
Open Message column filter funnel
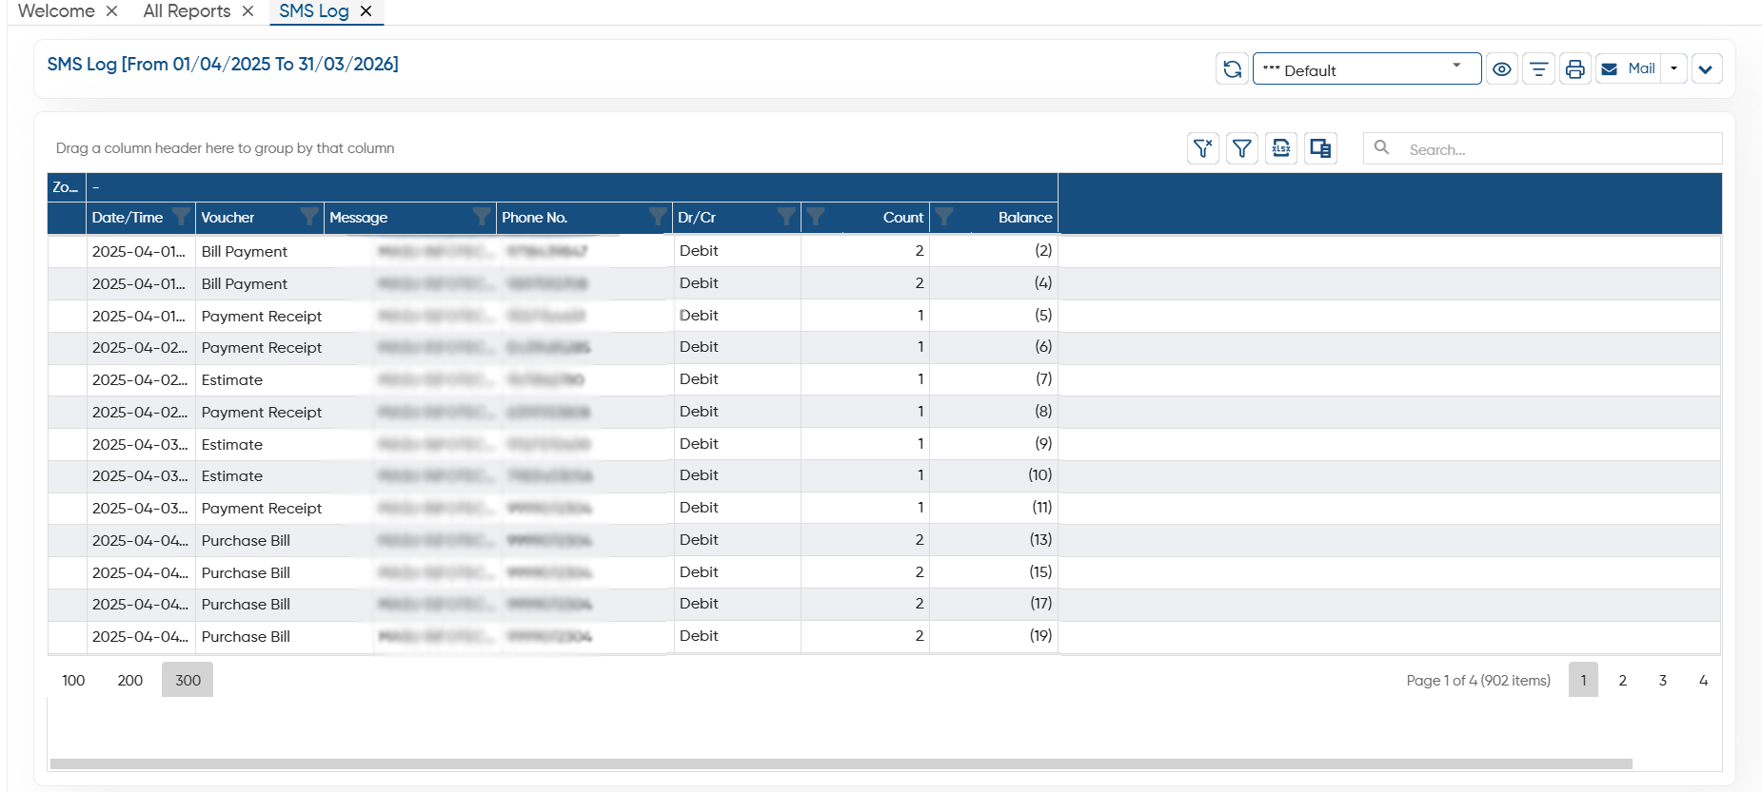[x=483, y=217]
